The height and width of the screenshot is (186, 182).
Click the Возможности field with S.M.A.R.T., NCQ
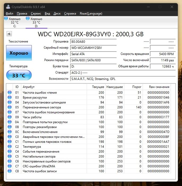click(x=123, y=79)
